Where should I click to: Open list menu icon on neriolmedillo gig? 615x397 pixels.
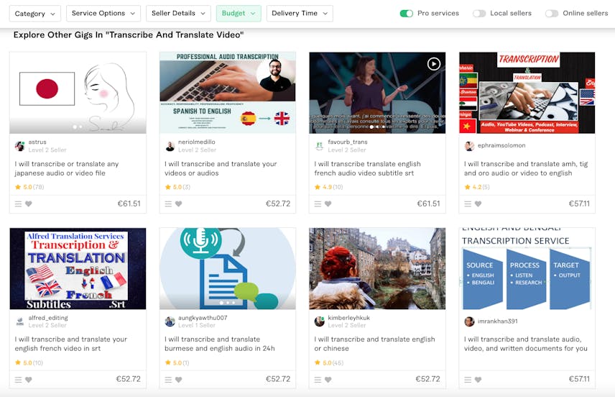coord(168,204)
